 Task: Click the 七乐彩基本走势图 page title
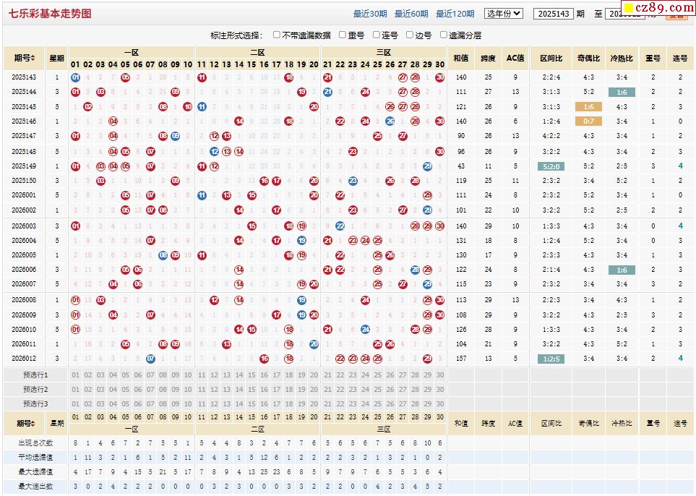[50, 14]
